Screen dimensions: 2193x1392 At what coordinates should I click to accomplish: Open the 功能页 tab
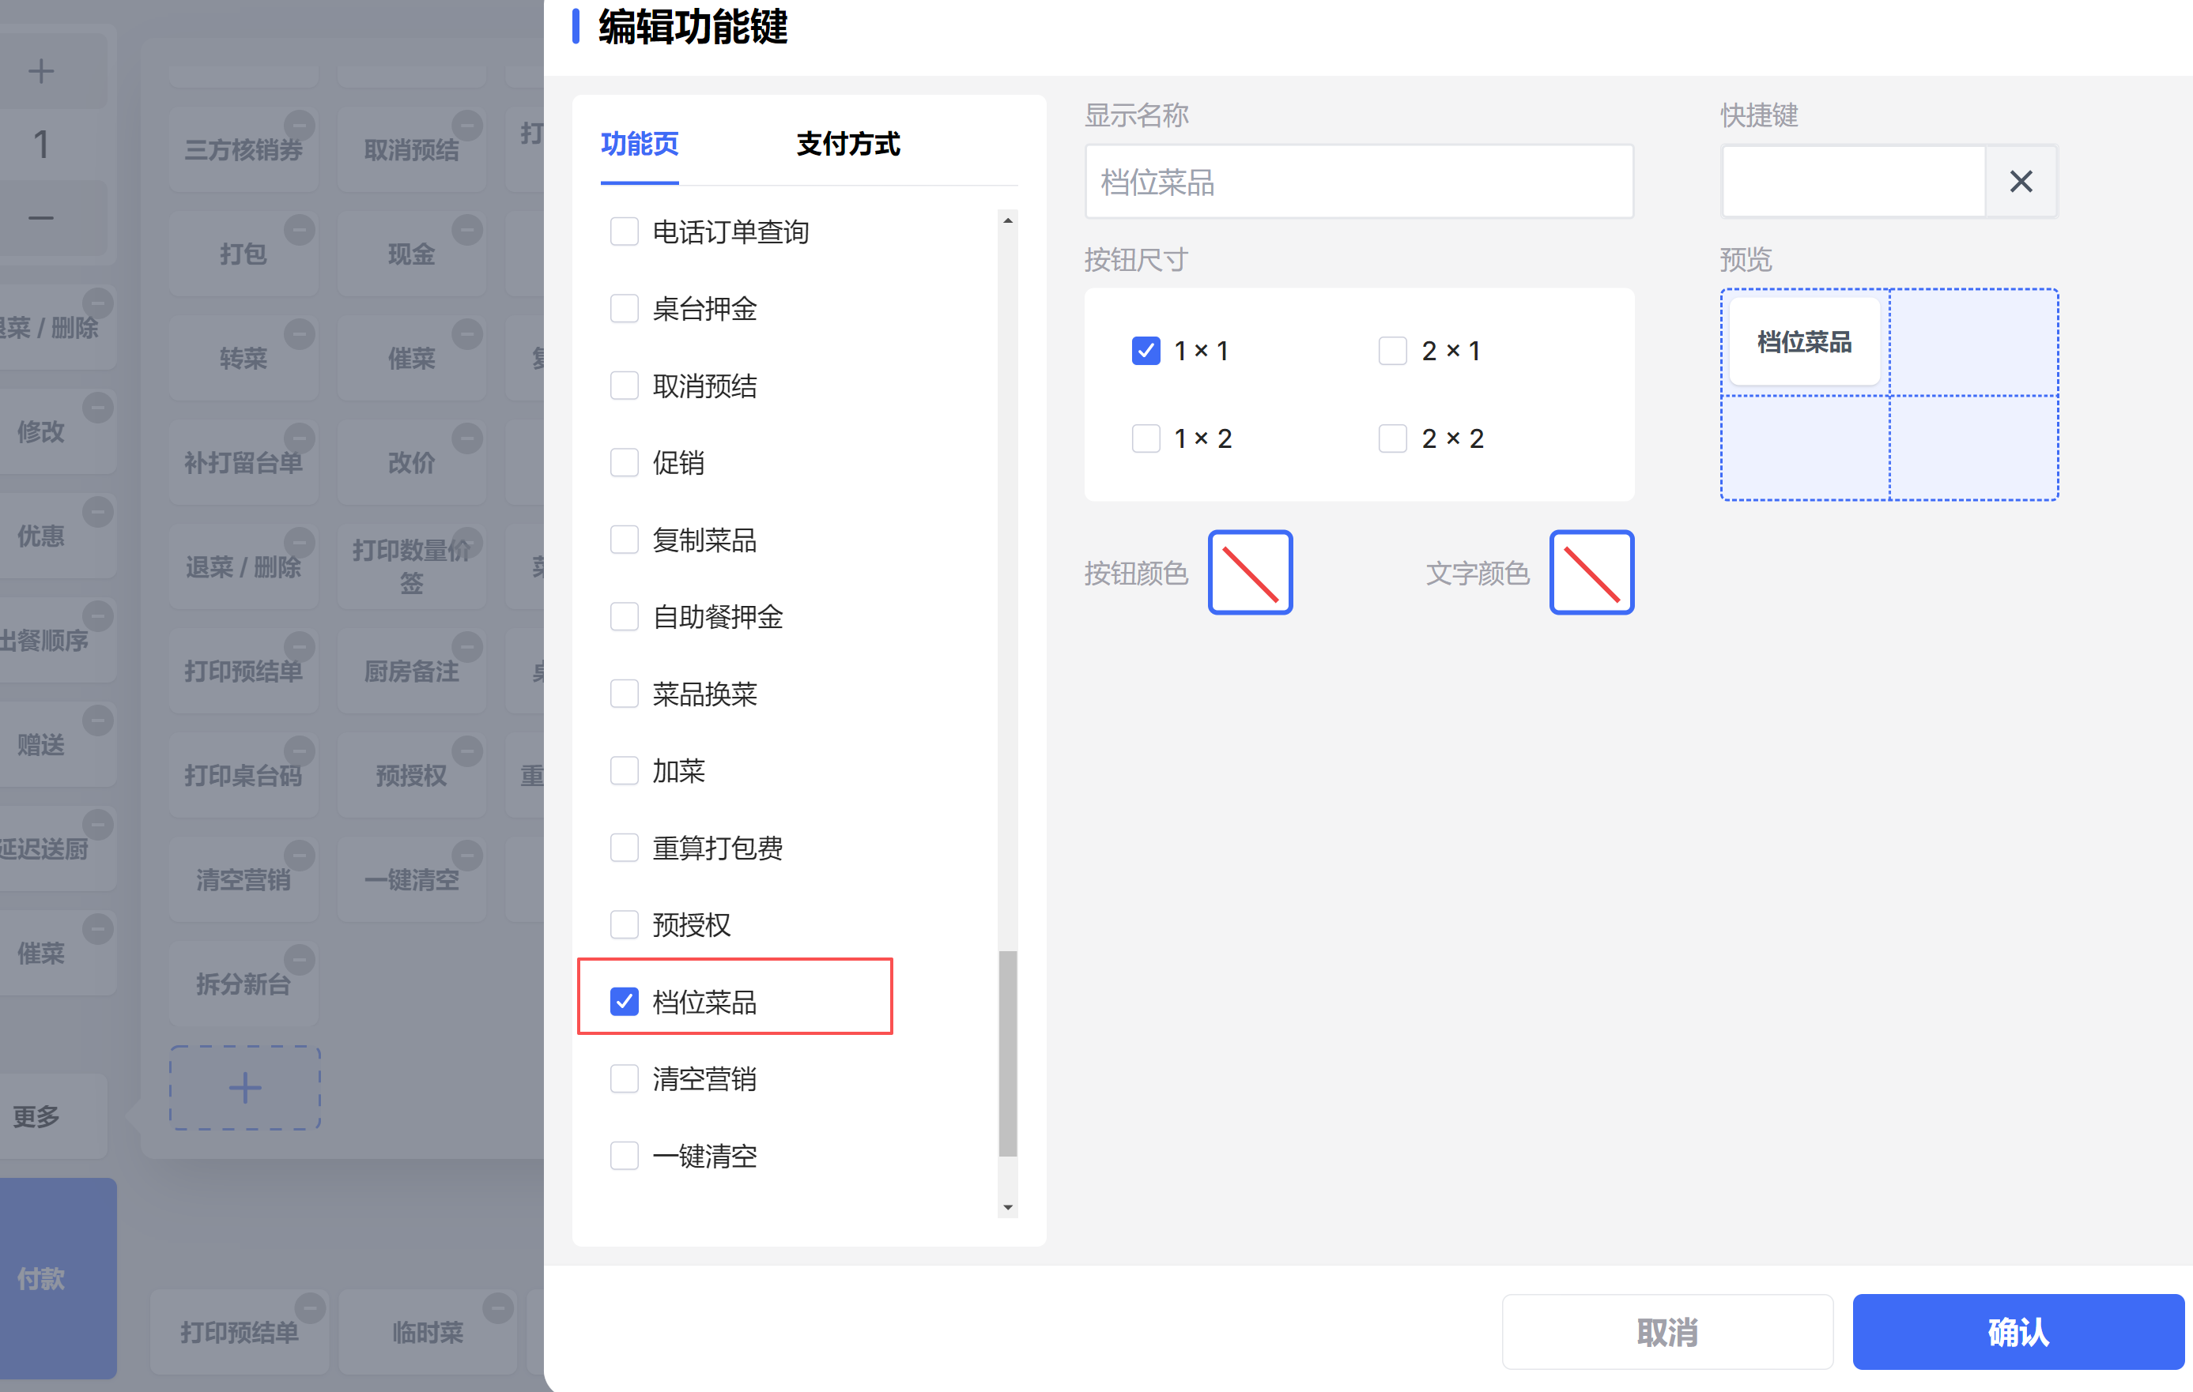[640, 144]
